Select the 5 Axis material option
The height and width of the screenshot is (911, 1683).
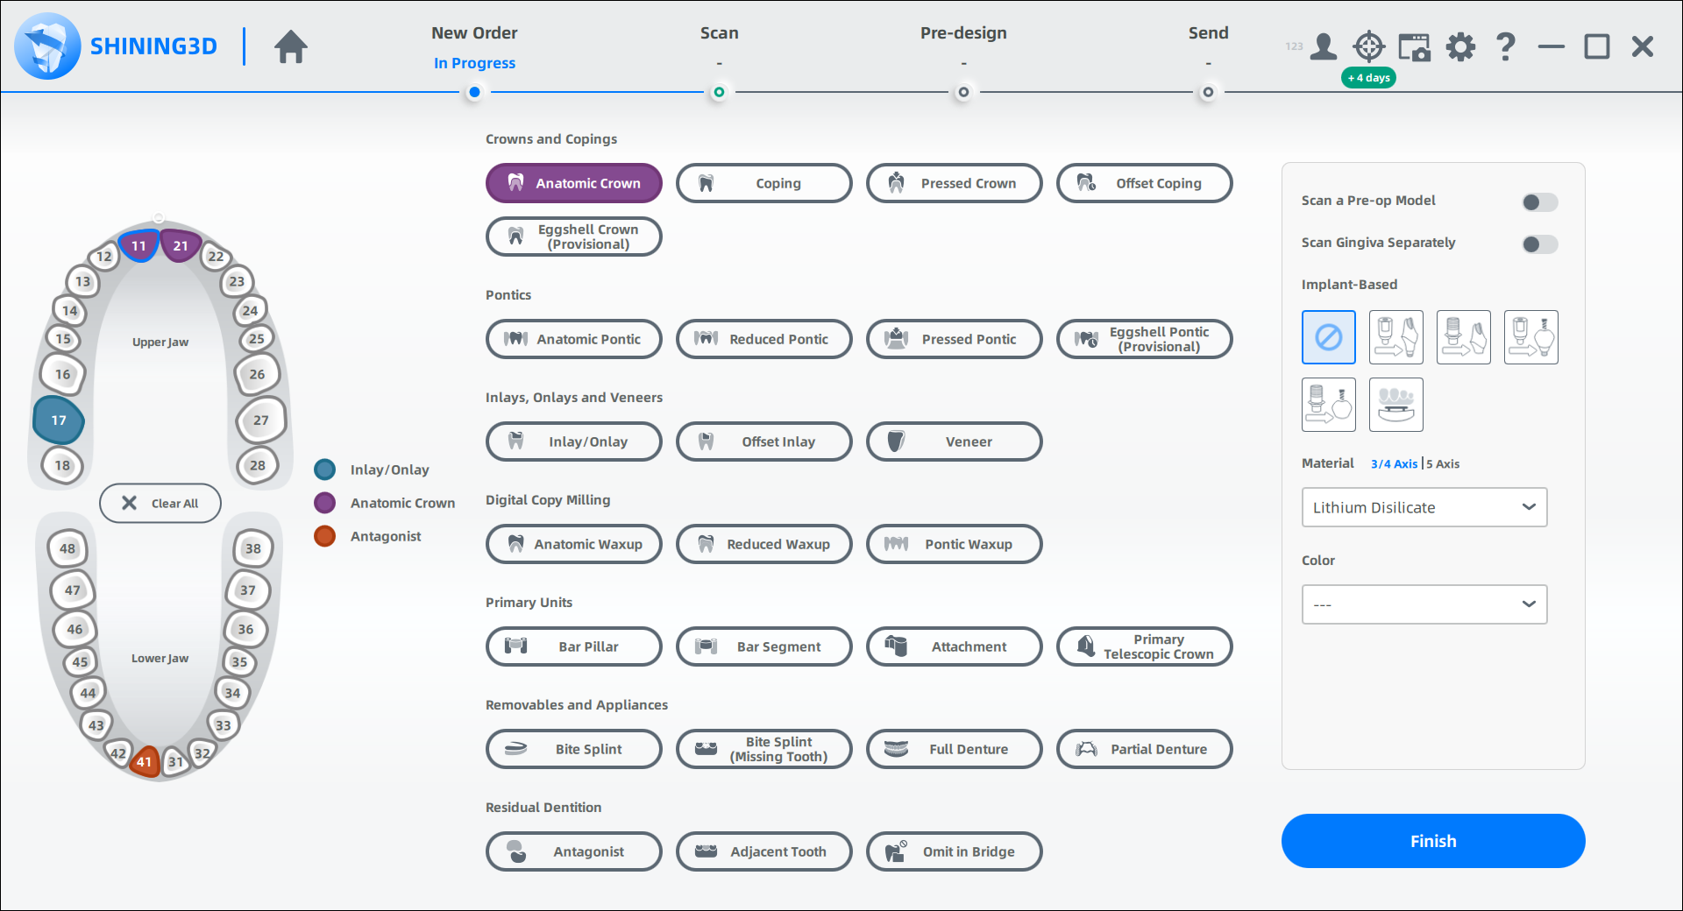(x=1443, y=464)
